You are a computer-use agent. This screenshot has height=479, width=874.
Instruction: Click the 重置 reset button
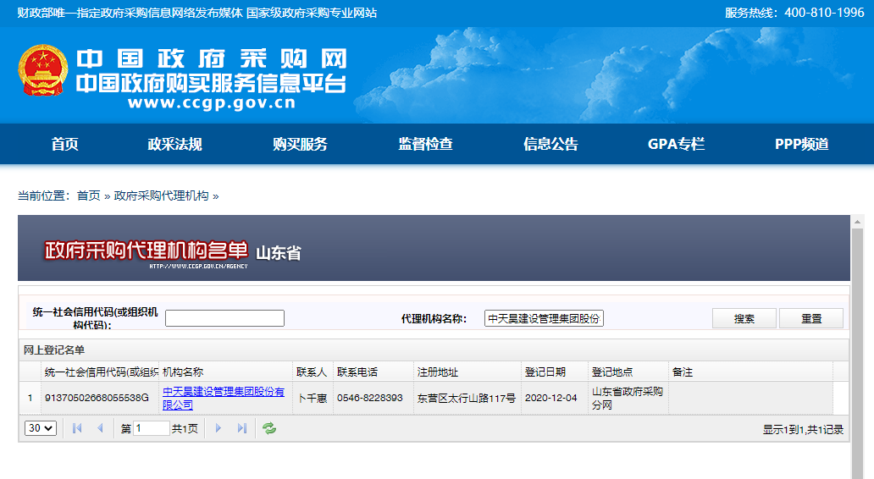coord(811,318)
